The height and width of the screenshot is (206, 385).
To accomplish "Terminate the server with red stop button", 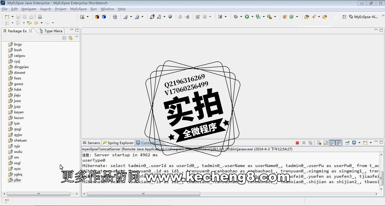I will click(x=297, y=143).
